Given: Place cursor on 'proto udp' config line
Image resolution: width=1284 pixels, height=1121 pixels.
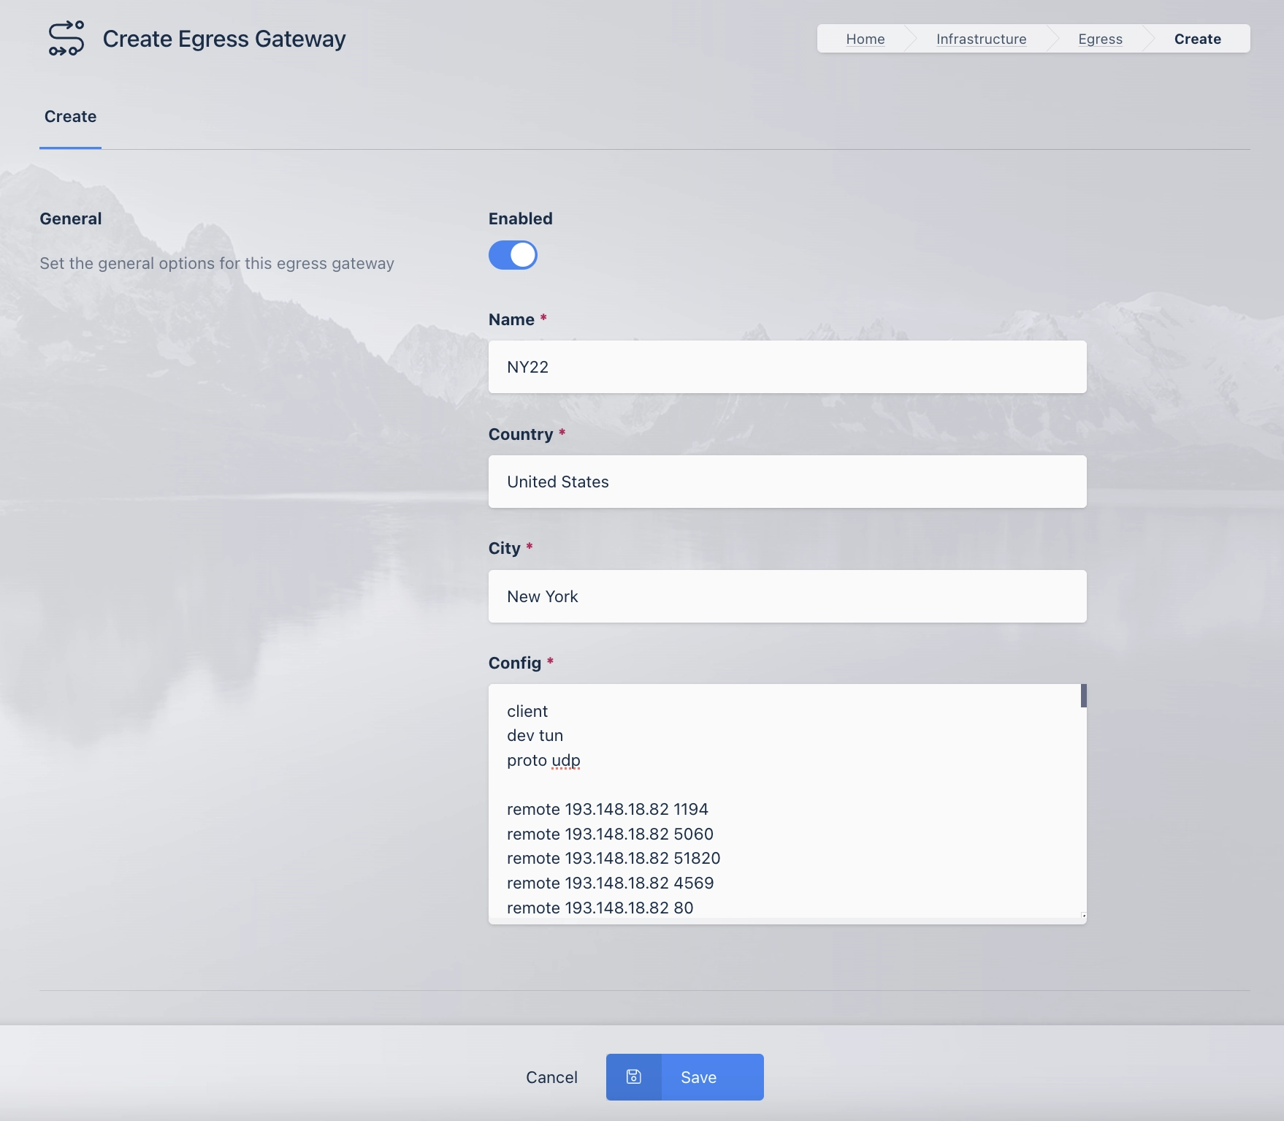Looking at the screenshot, I should pos(543,760).
